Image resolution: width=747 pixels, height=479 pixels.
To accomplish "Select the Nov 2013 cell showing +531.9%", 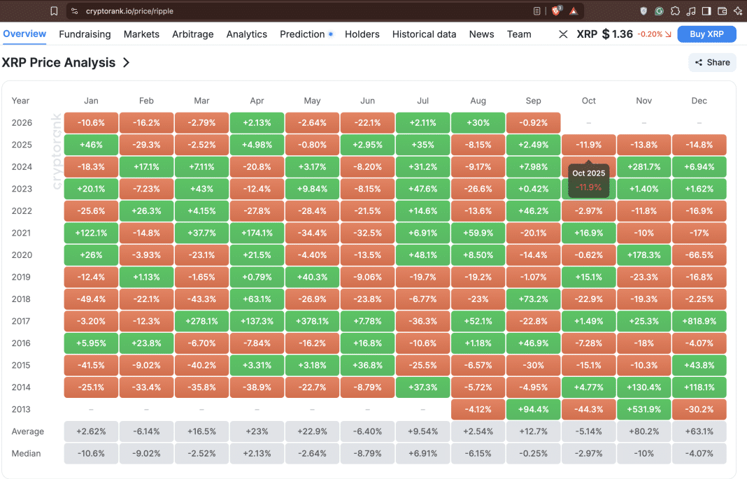I will (x=643, y=410).
